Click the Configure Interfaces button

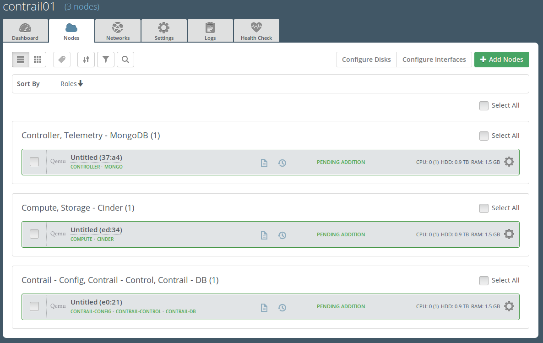434,60
